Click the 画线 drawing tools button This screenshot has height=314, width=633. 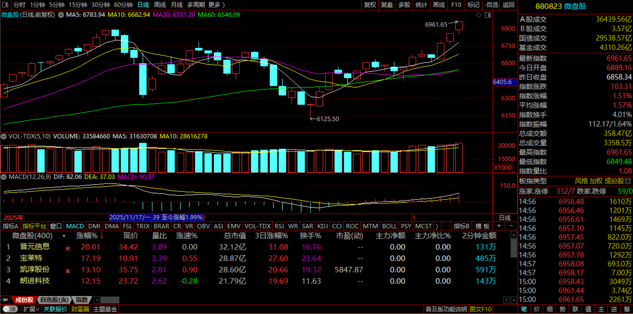click(438, 5)
